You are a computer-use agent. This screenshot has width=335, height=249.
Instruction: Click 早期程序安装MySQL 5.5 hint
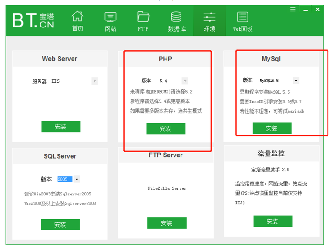(265, 92)
